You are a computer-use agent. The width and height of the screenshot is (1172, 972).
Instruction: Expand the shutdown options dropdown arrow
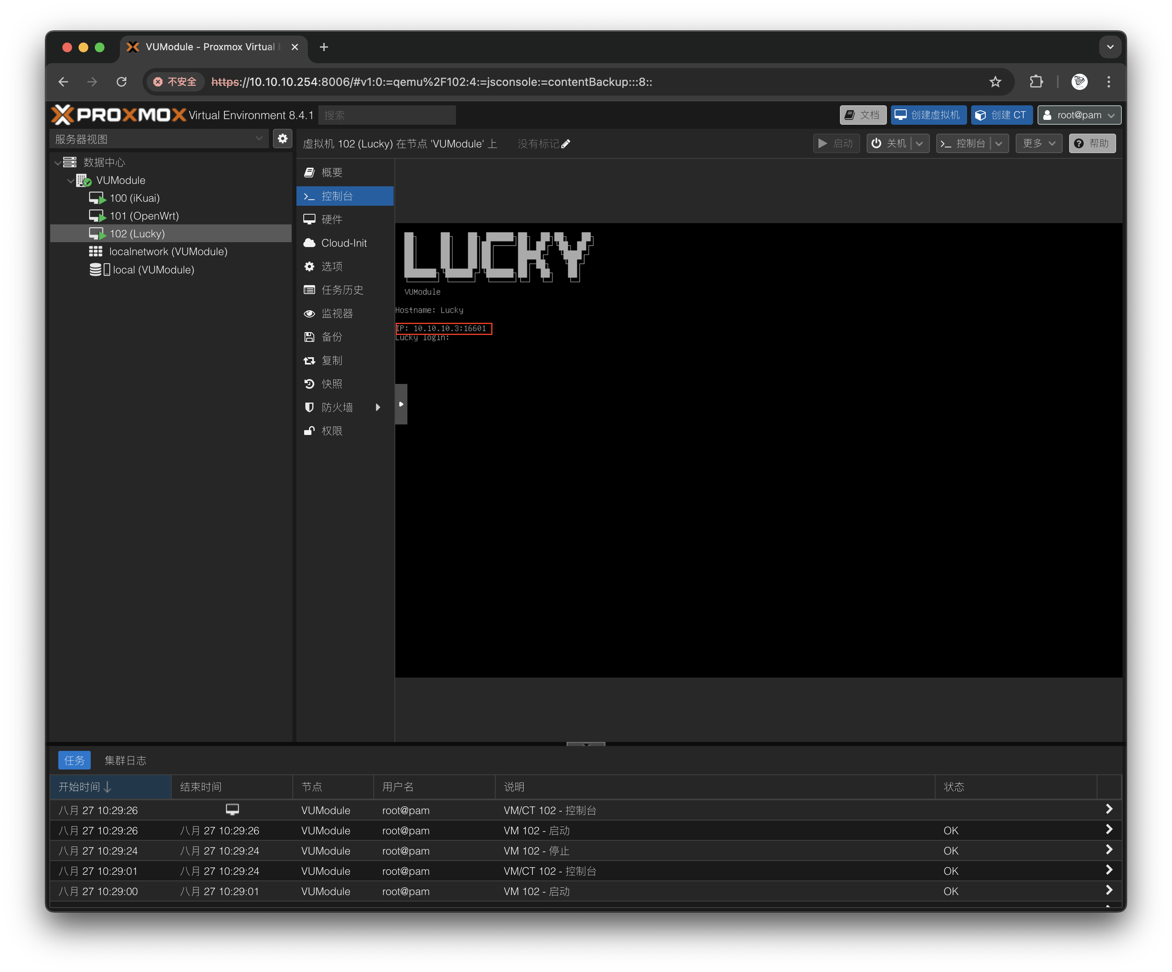point(919,143)
